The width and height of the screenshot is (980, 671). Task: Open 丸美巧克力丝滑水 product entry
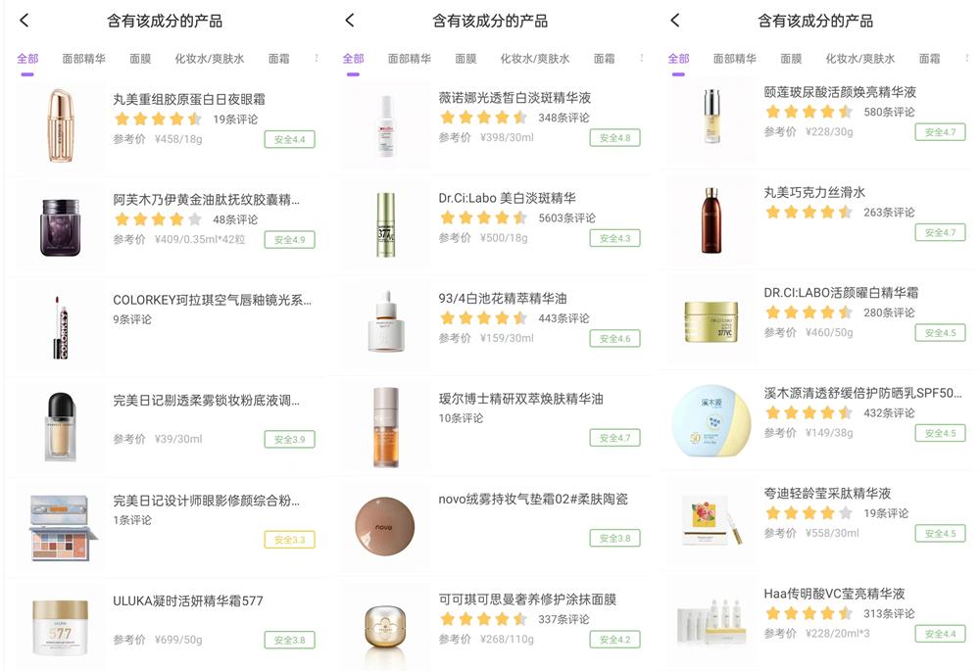click(x=814, y=192)
